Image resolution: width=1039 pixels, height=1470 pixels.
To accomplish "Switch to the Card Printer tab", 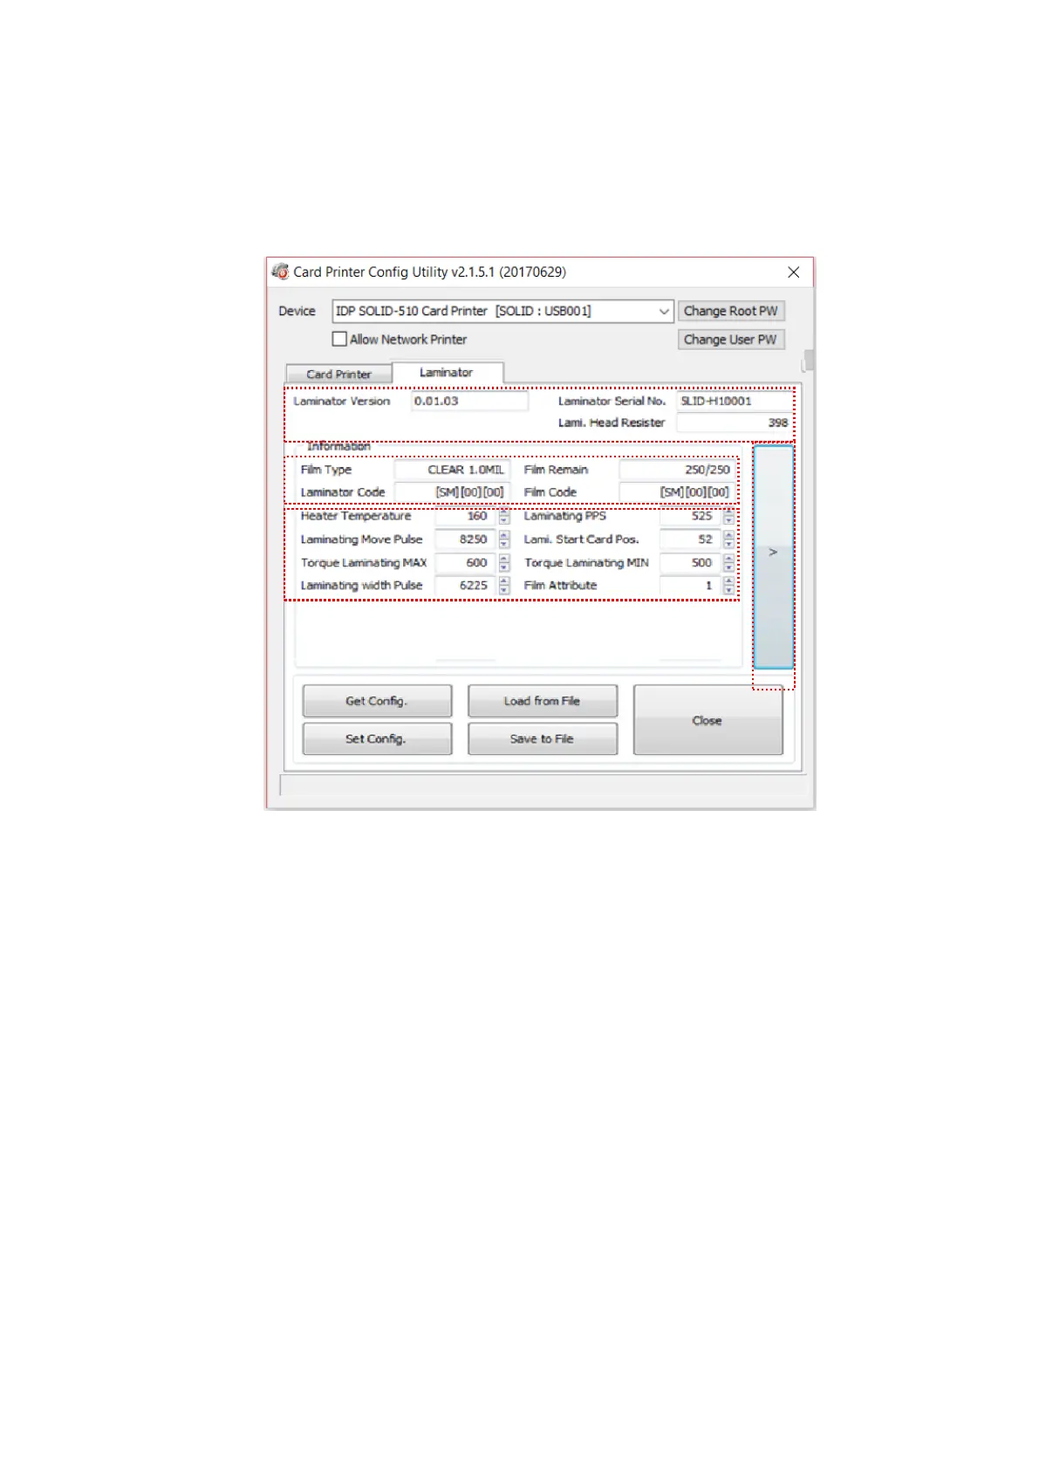I will [x=338, y=374].
